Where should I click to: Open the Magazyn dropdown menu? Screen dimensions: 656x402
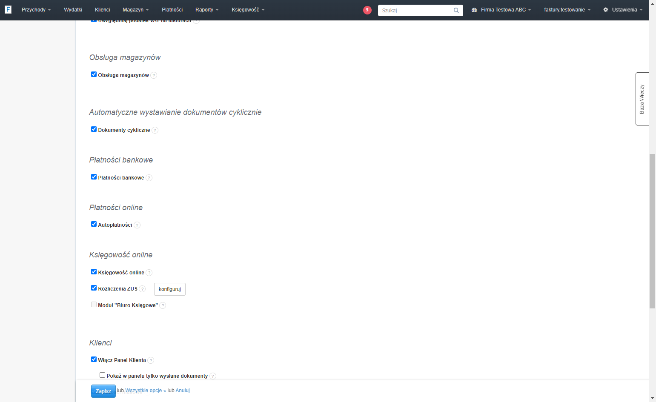[136, 10]
